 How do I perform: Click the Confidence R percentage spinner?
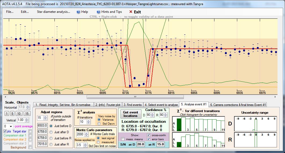tap(166, 115)
